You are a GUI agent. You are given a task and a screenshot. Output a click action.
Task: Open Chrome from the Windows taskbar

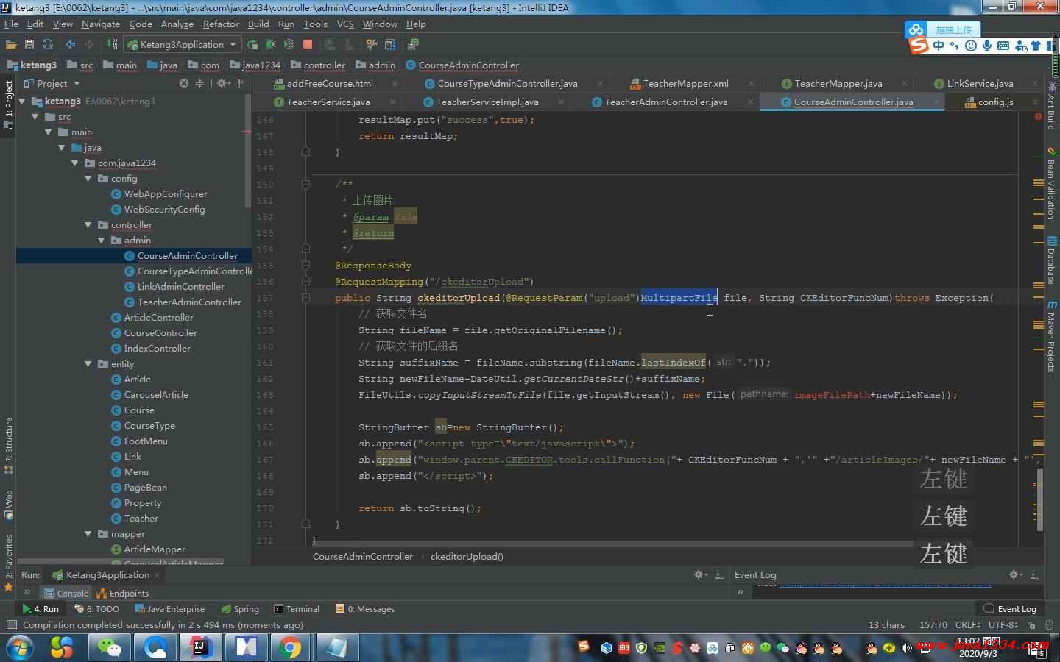pos(291,648)
